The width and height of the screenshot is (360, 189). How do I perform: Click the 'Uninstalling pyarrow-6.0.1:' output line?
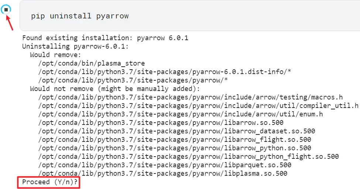(75, 46)
